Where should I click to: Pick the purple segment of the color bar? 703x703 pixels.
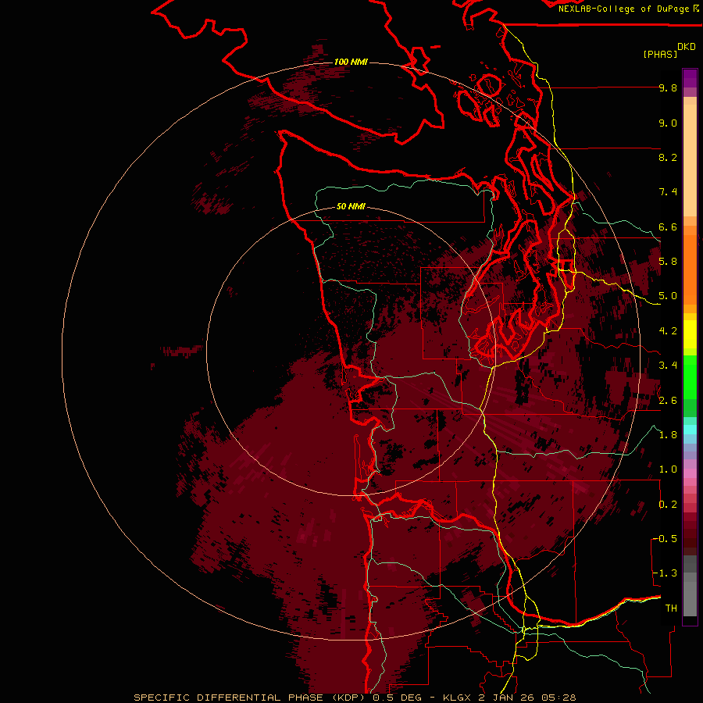[690, 79]
